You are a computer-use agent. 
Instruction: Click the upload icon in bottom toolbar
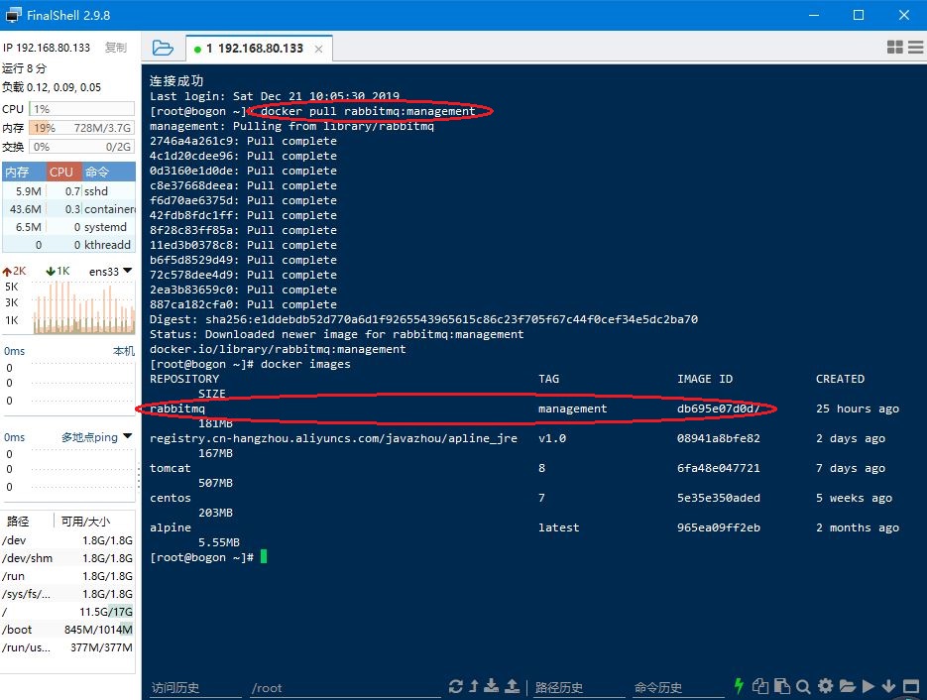[512, 686]
